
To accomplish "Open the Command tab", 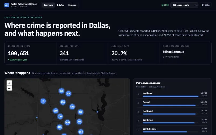I will [x=48, y=5].
